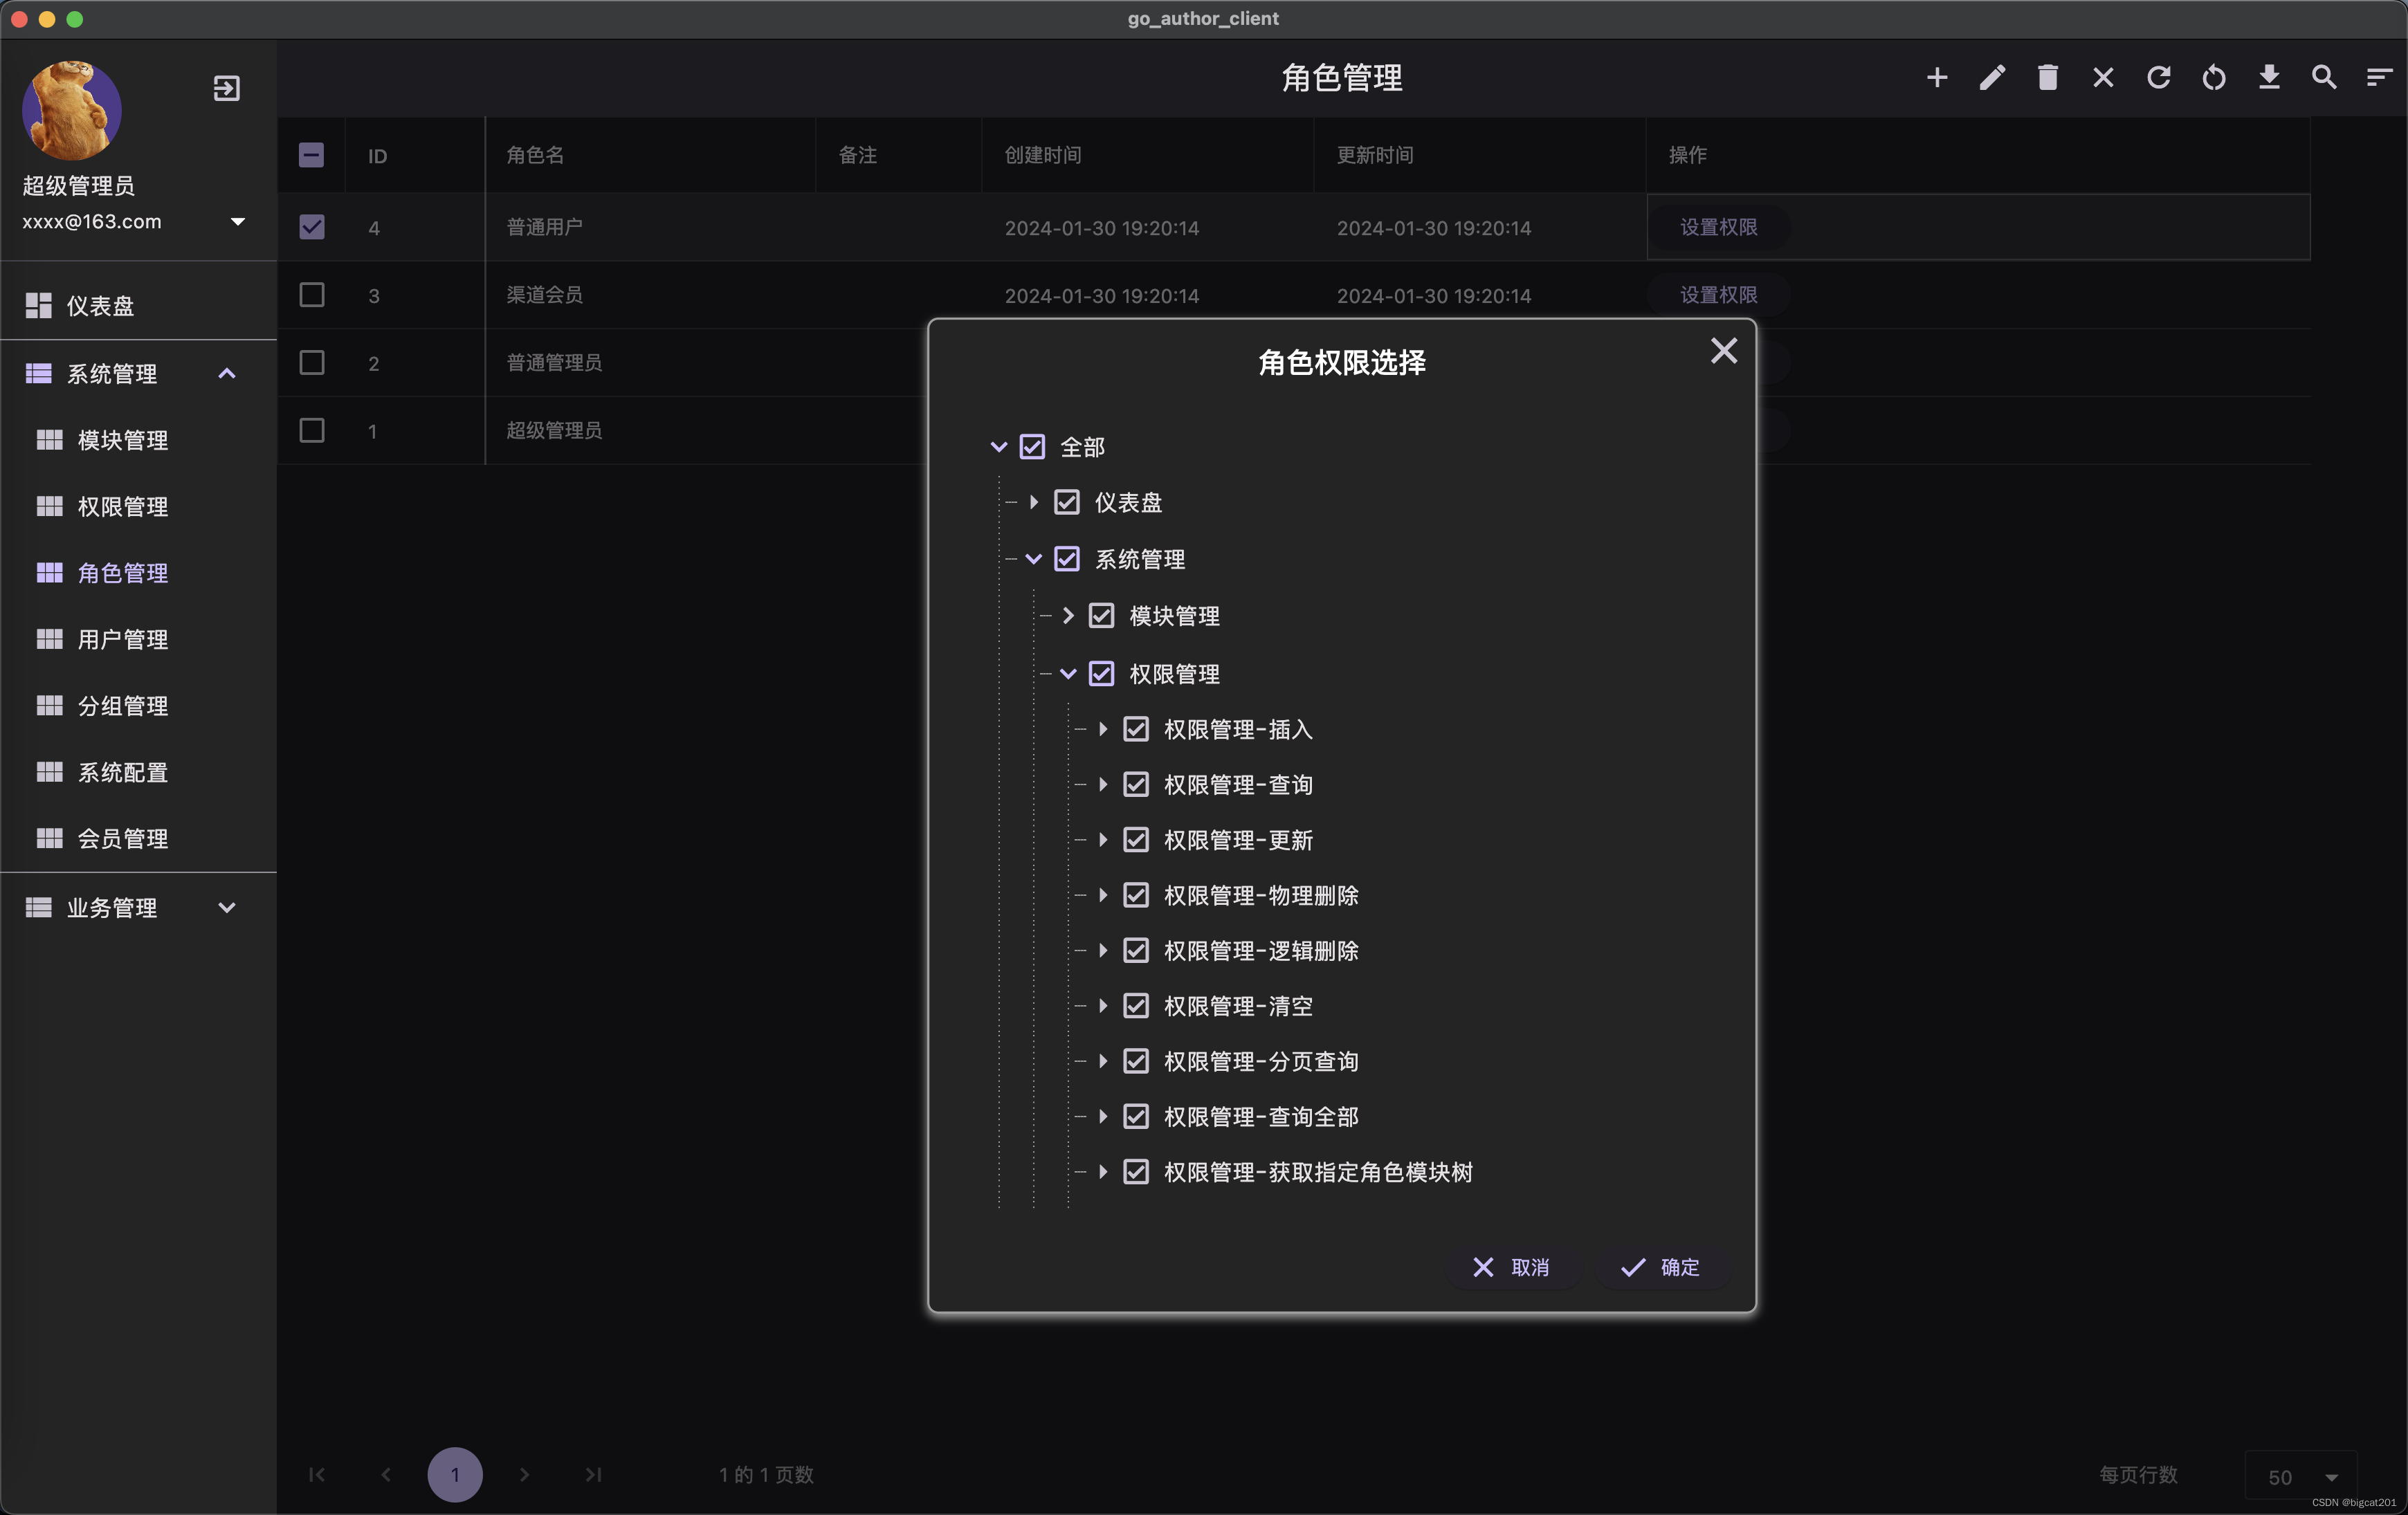Click the refresh icon in toolbar

2159,77
